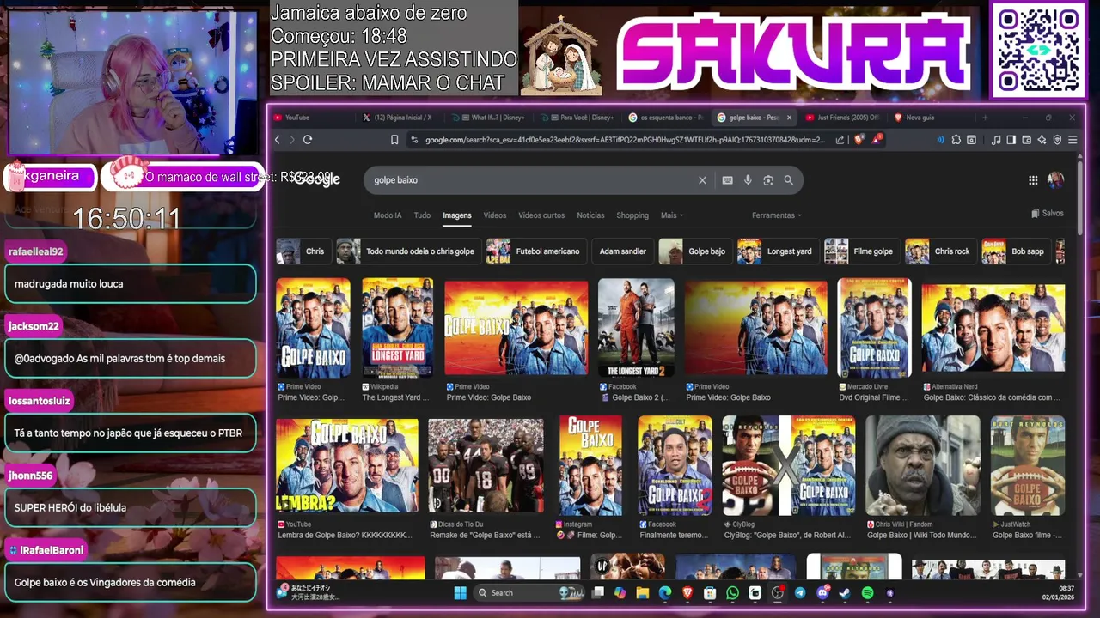Filter images by Futebol americano chip
Viewport: 1100px width, 618px height.
click(535, 251)
